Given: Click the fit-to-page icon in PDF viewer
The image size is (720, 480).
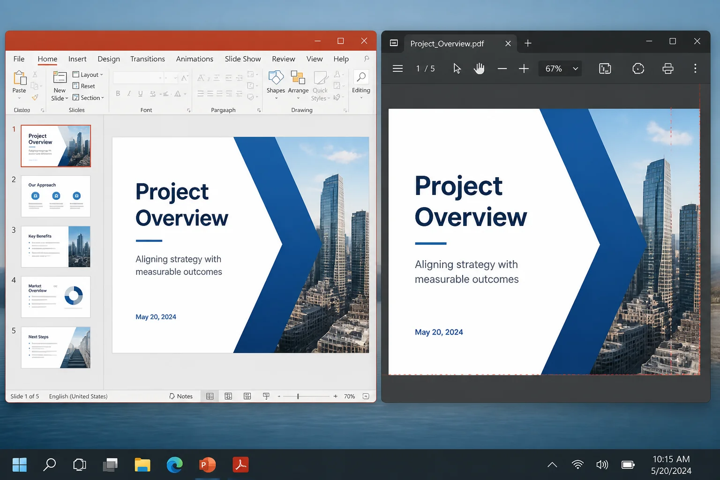Looking at the screenshot, I should coord(605,68).
